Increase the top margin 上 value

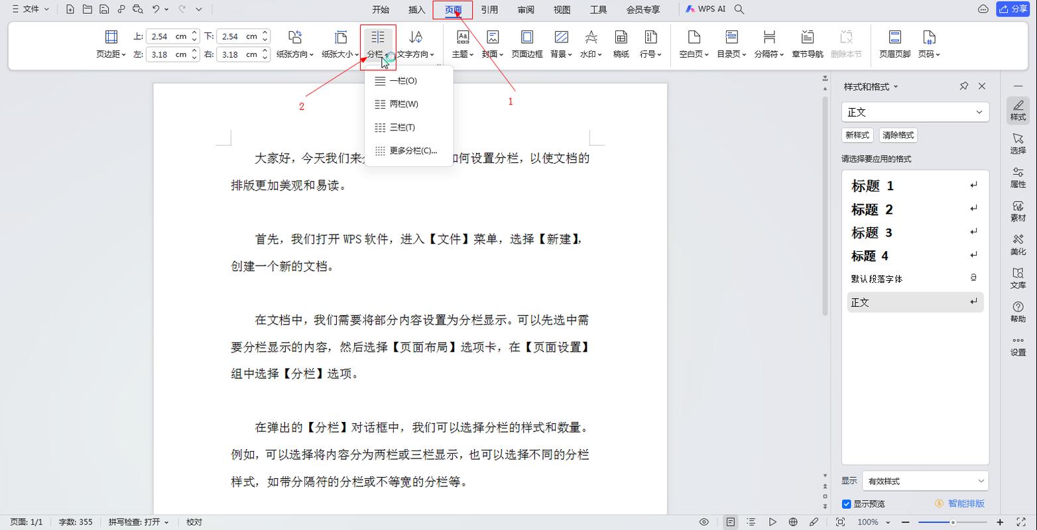point(194,32)
